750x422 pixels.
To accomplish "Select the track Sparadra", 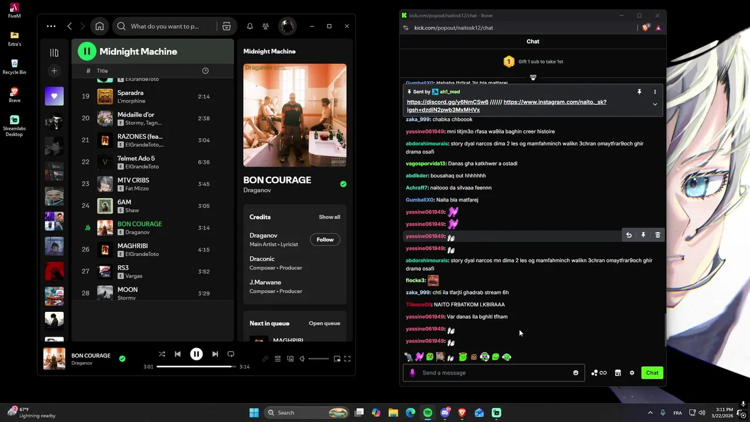I will point(152,96).
